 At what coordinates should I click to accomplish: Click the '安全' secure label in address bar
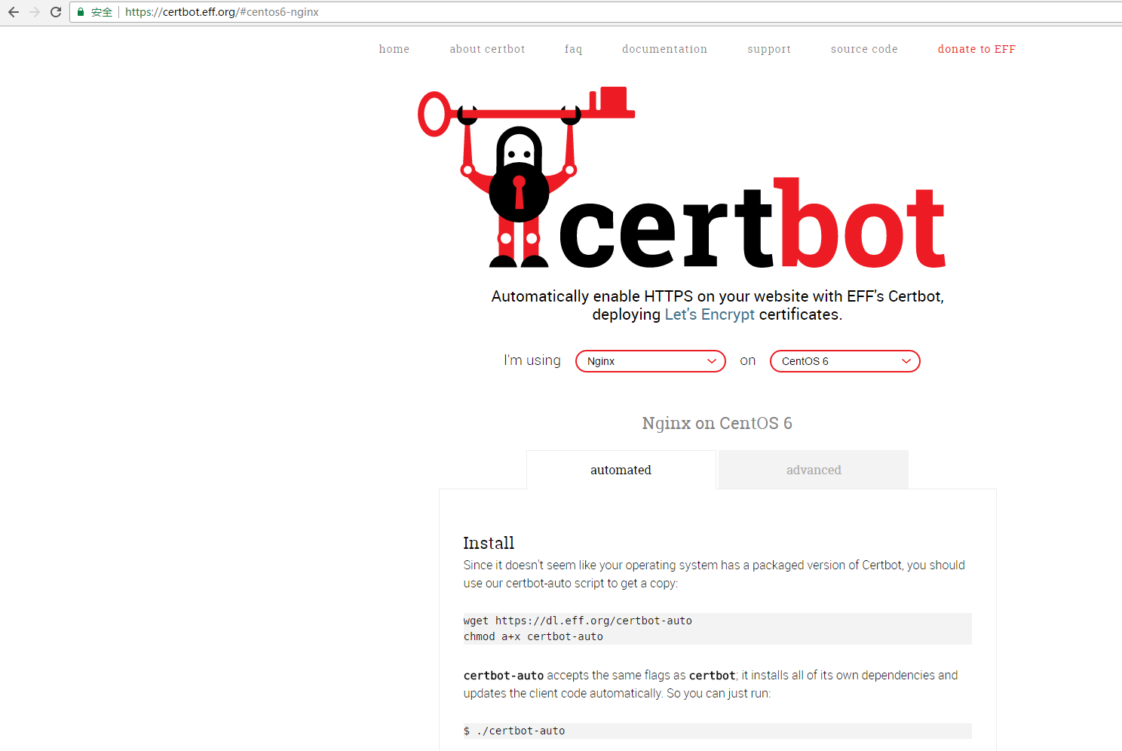tap(102, 12)
